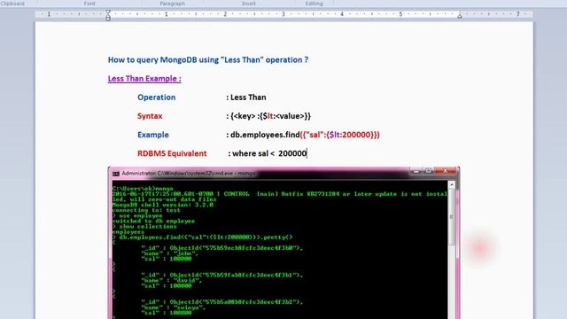Viewport: 567px width, 319px height.
Task: Minimize the cmd window
Action: 416,171
